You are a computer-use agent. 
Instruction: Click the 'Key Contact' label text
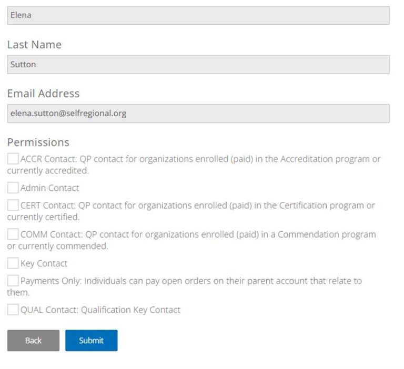pos(44,263)
